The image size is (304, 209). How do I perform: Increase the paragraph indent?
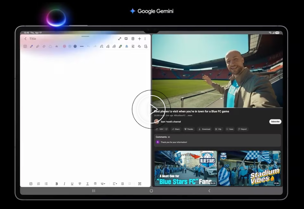coord(122,184)
